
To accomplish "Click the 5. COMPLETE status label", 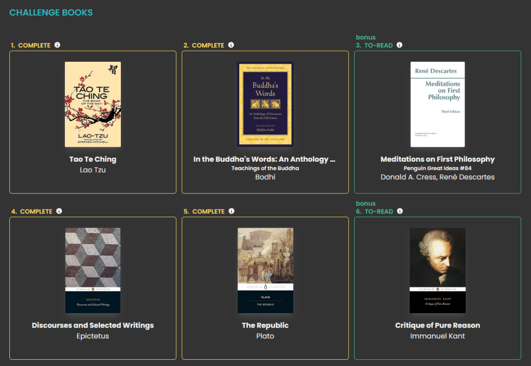I will point(204,212).
